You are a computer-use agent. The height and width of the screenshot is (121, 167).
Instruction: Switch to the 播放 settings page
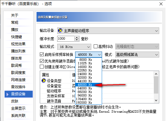pos(15,30)
